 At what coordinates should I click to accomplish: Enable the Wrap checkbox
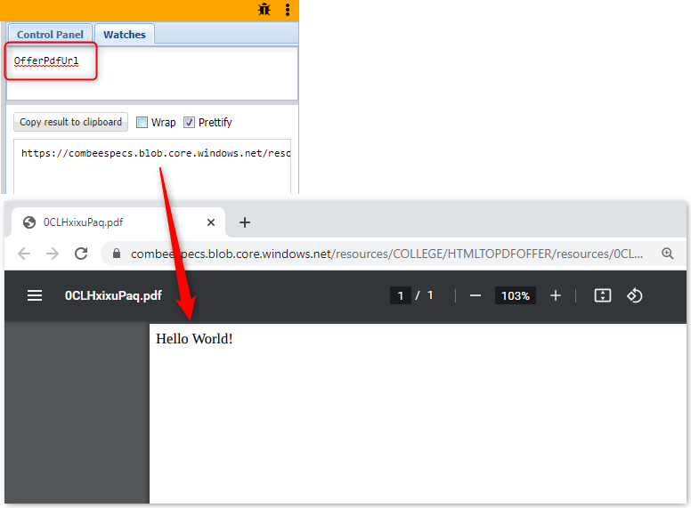(x=142, y=122)
